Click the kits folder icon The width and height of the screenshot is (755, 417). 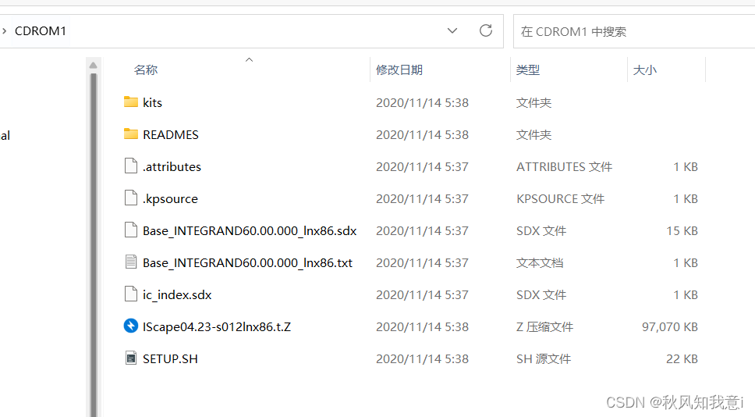pos(130,102)
